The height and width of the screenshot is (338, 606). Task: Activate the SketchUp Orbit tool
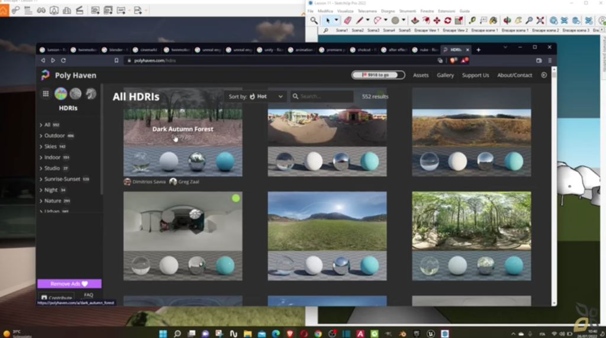tap(507, 21)
